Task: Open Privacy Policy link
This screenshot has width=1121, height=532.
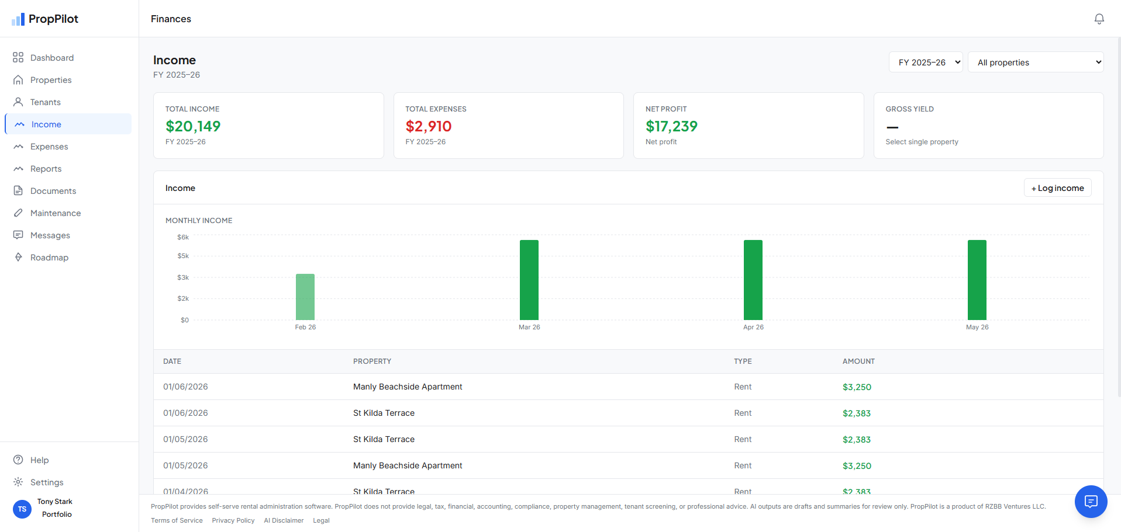Action: coord(233,520)
